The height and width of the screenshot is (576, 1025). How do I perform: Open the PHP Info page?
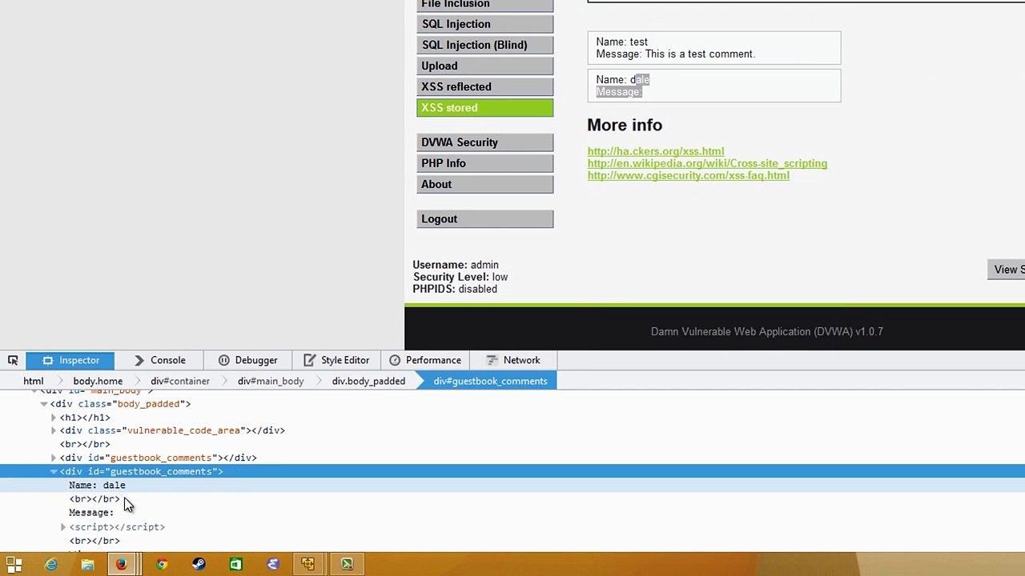coord(484,163)
